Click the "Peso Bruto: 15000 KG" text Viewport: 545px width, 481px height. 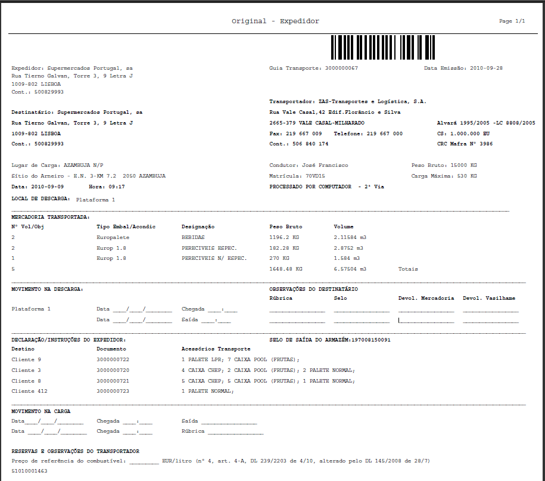pyautogui.click(x=444, y=165)
